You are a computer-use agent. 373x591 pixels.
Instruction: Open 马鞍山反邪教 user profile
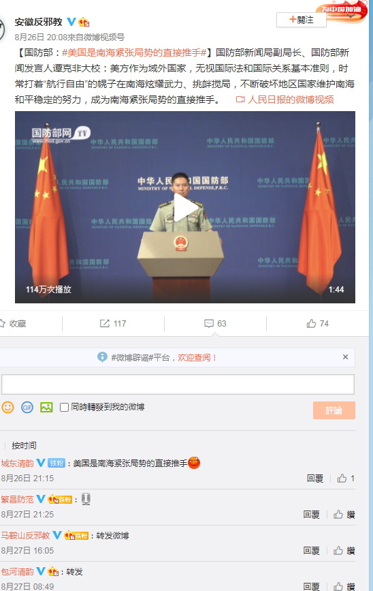point(26,535)
